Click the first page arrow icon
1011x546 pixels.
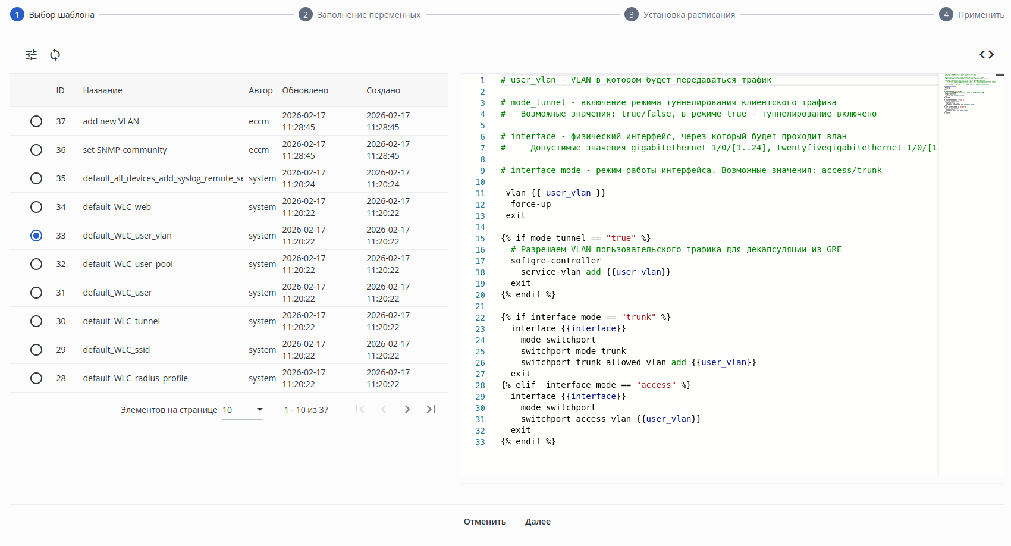point(360,409)
